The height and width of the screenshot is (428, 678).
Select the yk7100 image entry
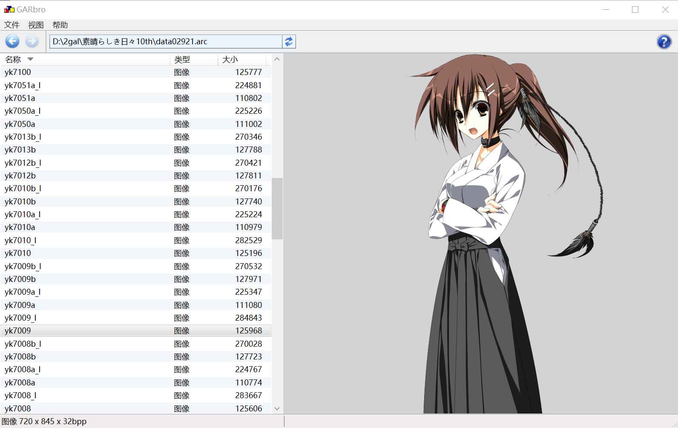click(x=18, y=72)
